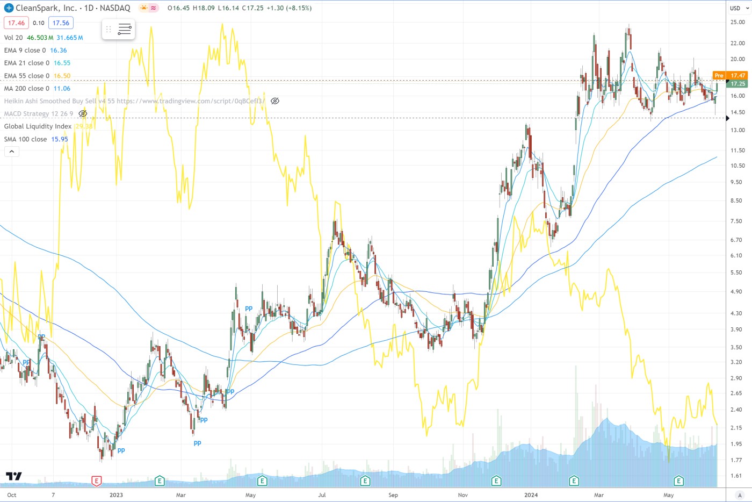Click the blue 17.56 buy price button
The width and height of the screenshot is (752, 502).
(61, 23)
